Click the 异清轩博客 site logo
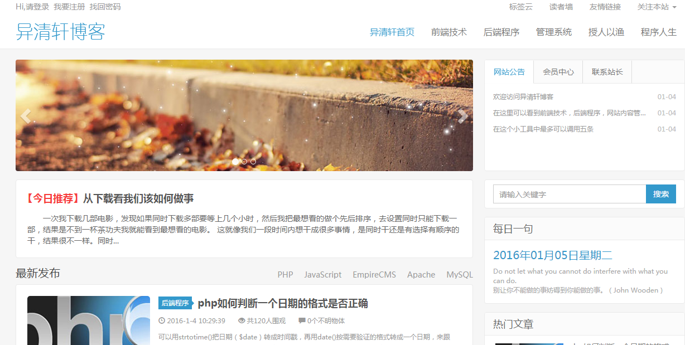 [x=60, y=32]
